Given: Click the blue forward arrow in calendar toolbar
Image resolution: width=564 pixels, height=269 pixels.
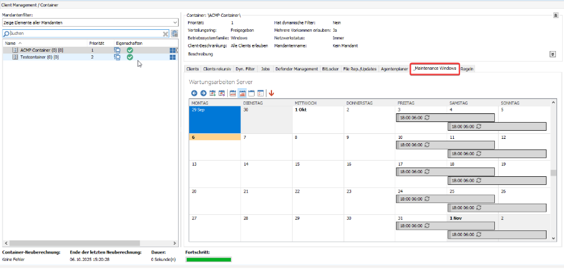Looking at the screenshot, I should (x=203, y=93).
